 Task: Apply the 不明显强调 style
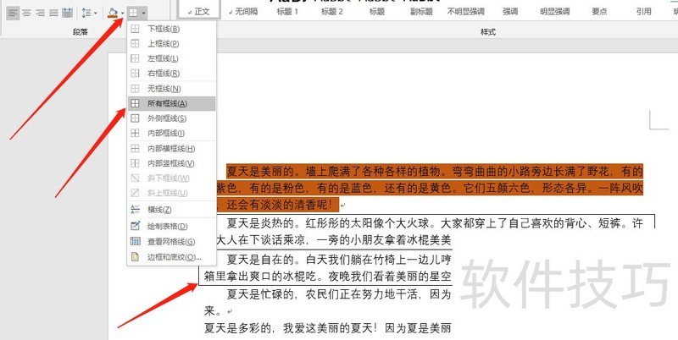coord(465,12)
